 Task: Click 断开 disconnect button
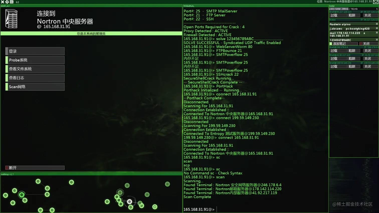[35, 168]
